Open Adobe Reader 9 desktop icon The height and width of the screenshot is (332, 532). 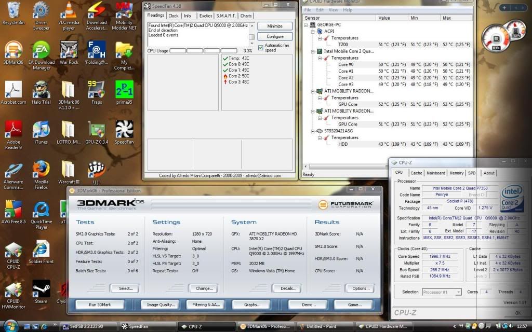(14, 135)
